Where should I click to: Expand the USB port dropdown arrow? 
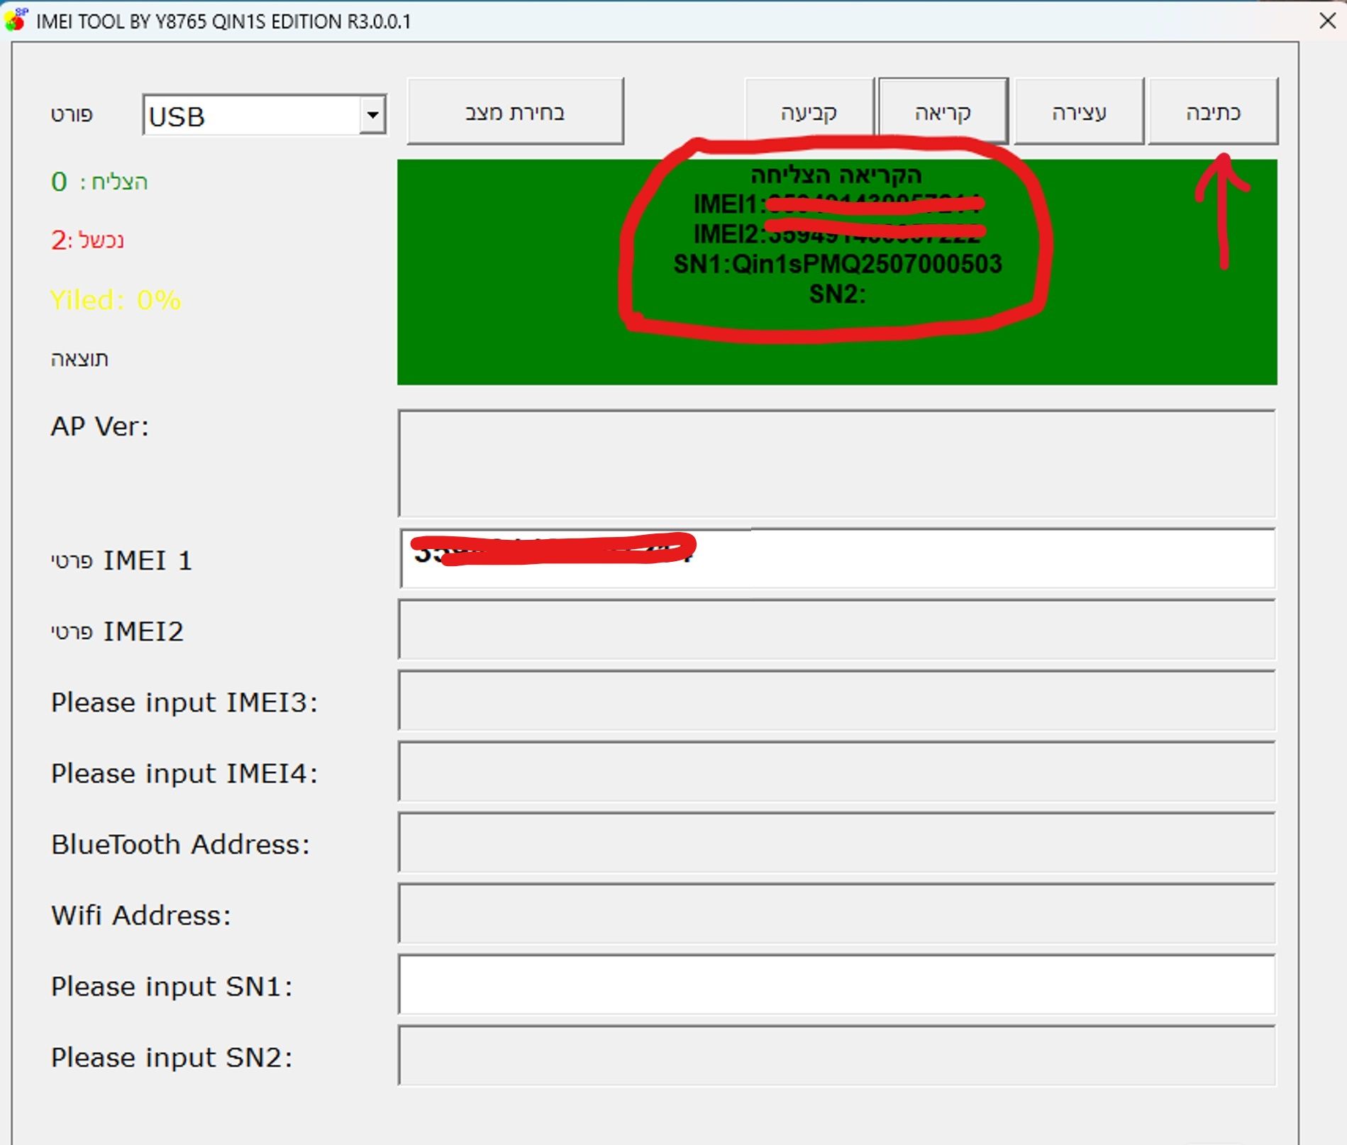(372, 115)
